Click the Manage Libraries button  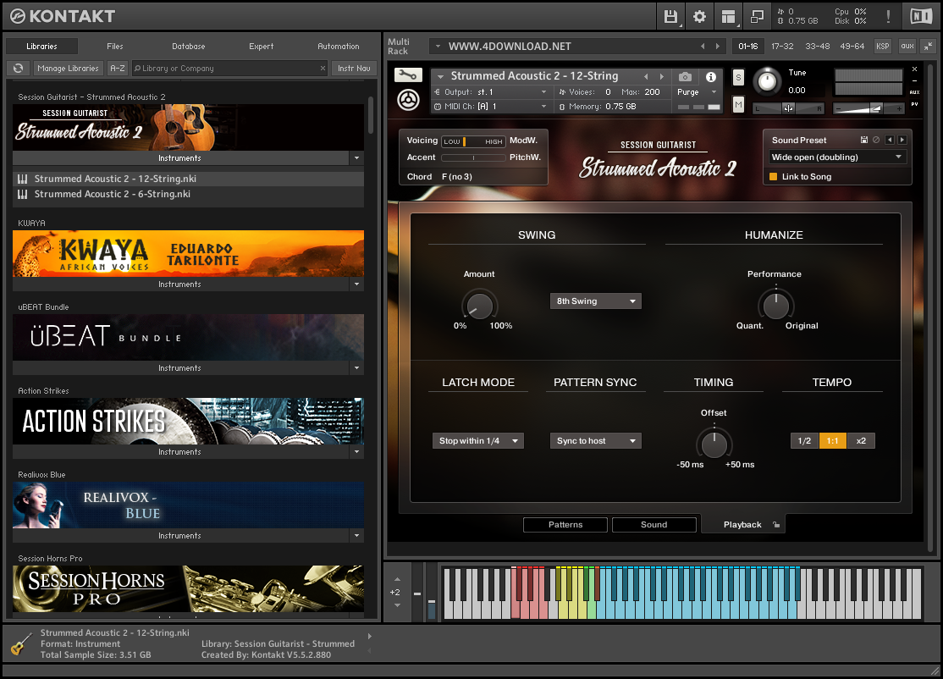68,69
